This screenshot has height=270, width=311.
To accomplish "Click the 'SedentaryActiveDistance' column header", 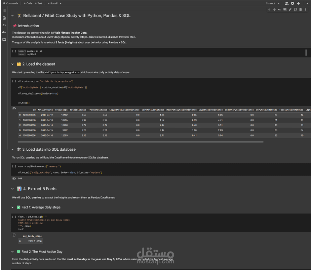I will pyautogui.click(x=239, y=110).
